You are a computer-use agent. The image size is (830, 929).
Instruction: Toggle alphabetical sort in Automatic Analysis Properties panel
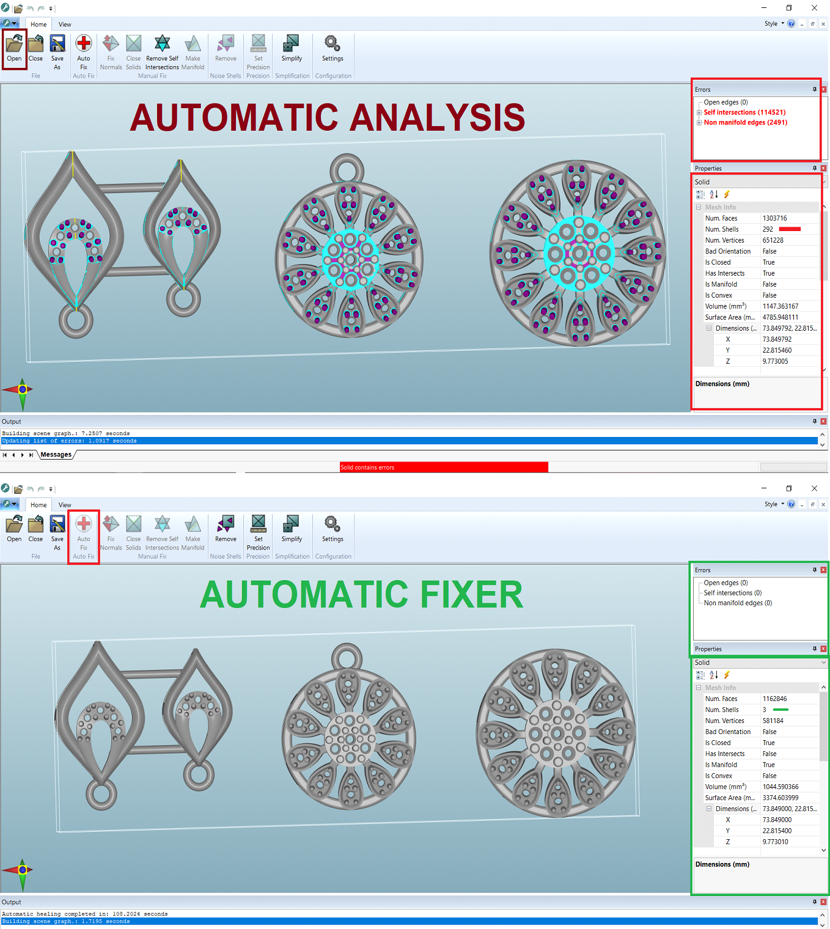tap(714, 194)
